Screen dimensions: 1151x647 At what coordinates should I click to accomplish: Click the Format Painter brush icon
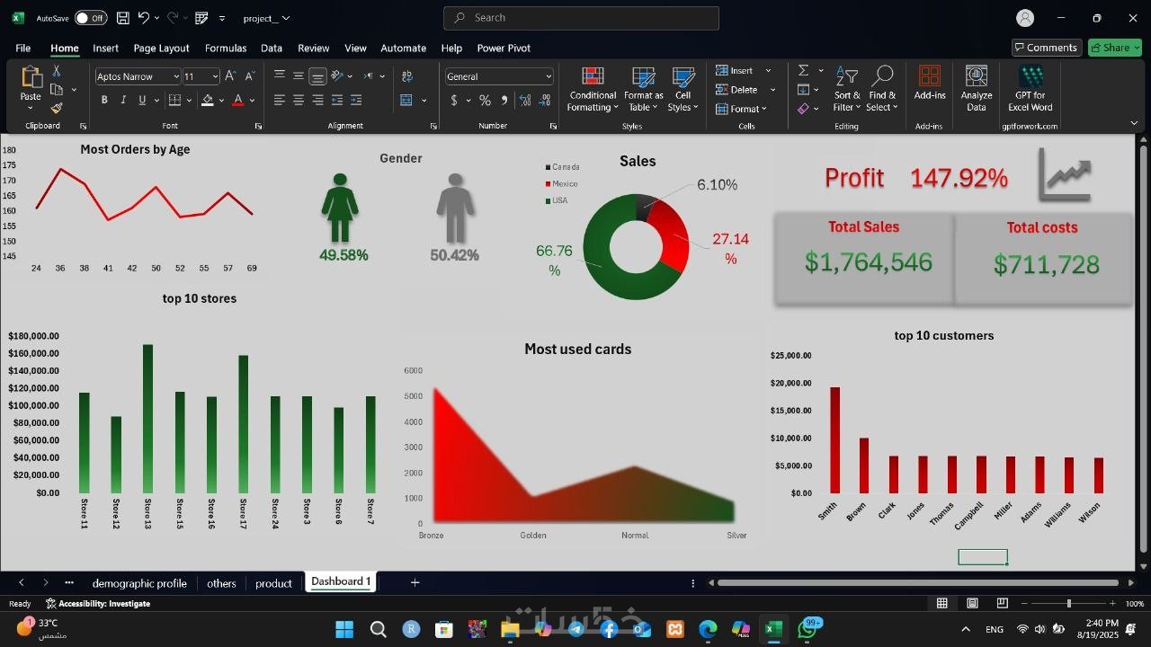tap(57, 108)
